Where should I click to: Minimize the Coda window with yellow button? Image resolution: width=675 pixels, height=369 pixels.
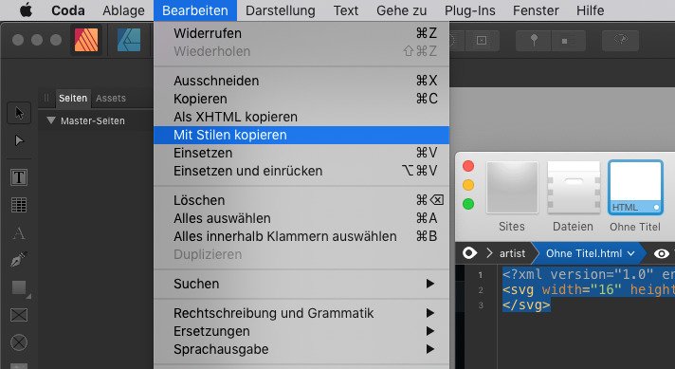coord(468,185)
